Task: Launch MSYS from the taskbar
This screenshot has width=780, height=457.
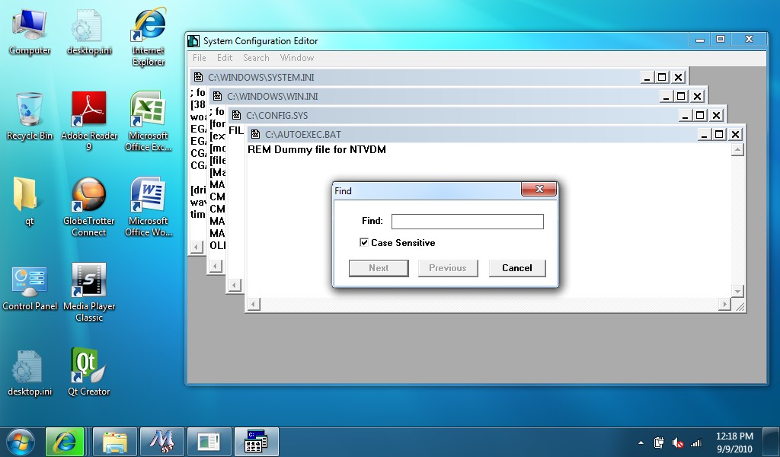Action: 162,442
